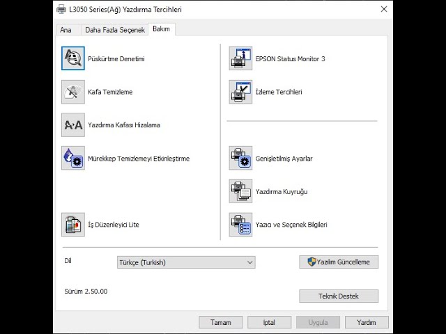Image resolution: width=446 pixels, height=334 pixels.
Task: Open Genişletilmiş Ayarlar settings icon
Action: tap(240, 158)
